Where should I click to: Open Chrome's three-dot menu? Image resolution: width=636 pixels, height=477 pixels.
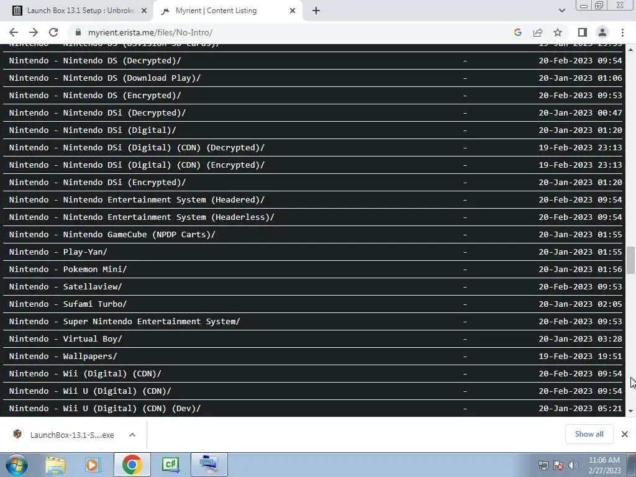622,32
